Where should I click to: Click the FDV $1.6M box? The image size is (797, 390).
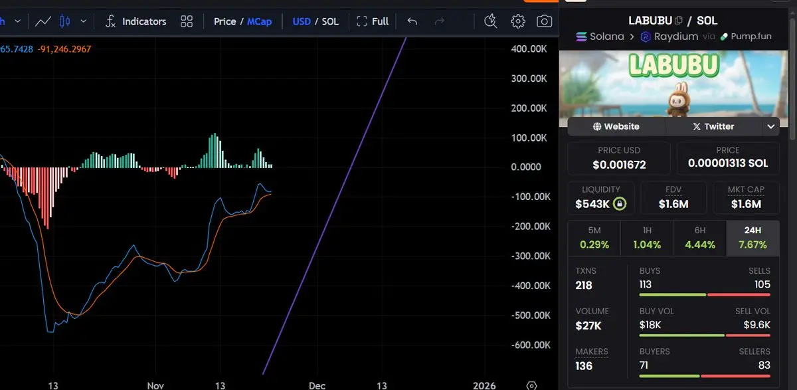[673, 197]
